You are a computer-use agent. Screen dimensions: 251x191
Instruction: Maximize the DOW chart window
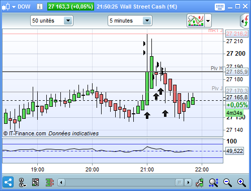coord(237,7)
